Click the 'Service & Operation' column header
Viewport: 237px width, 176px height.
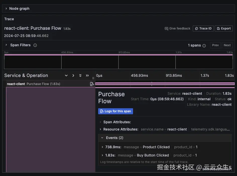coord(26,75)
